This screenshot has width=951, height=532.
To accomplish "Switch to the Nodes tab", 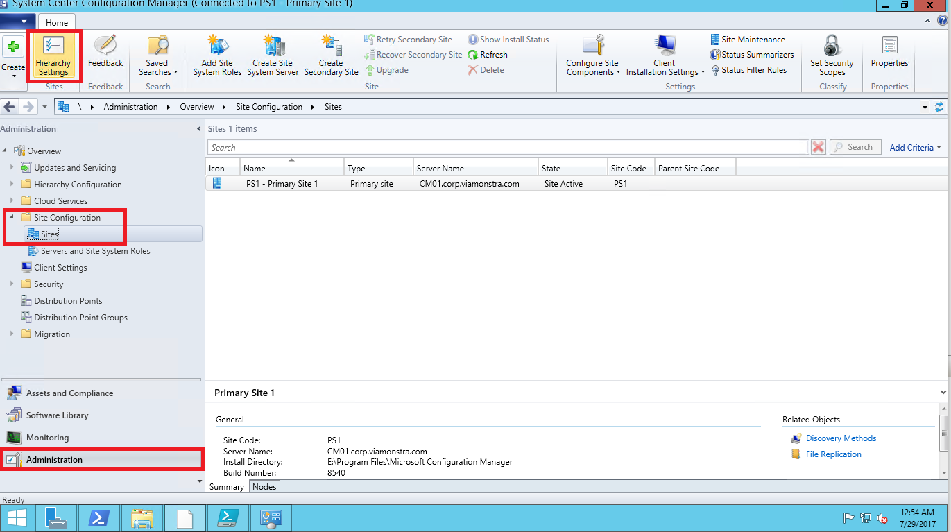I will click(264, 487).
